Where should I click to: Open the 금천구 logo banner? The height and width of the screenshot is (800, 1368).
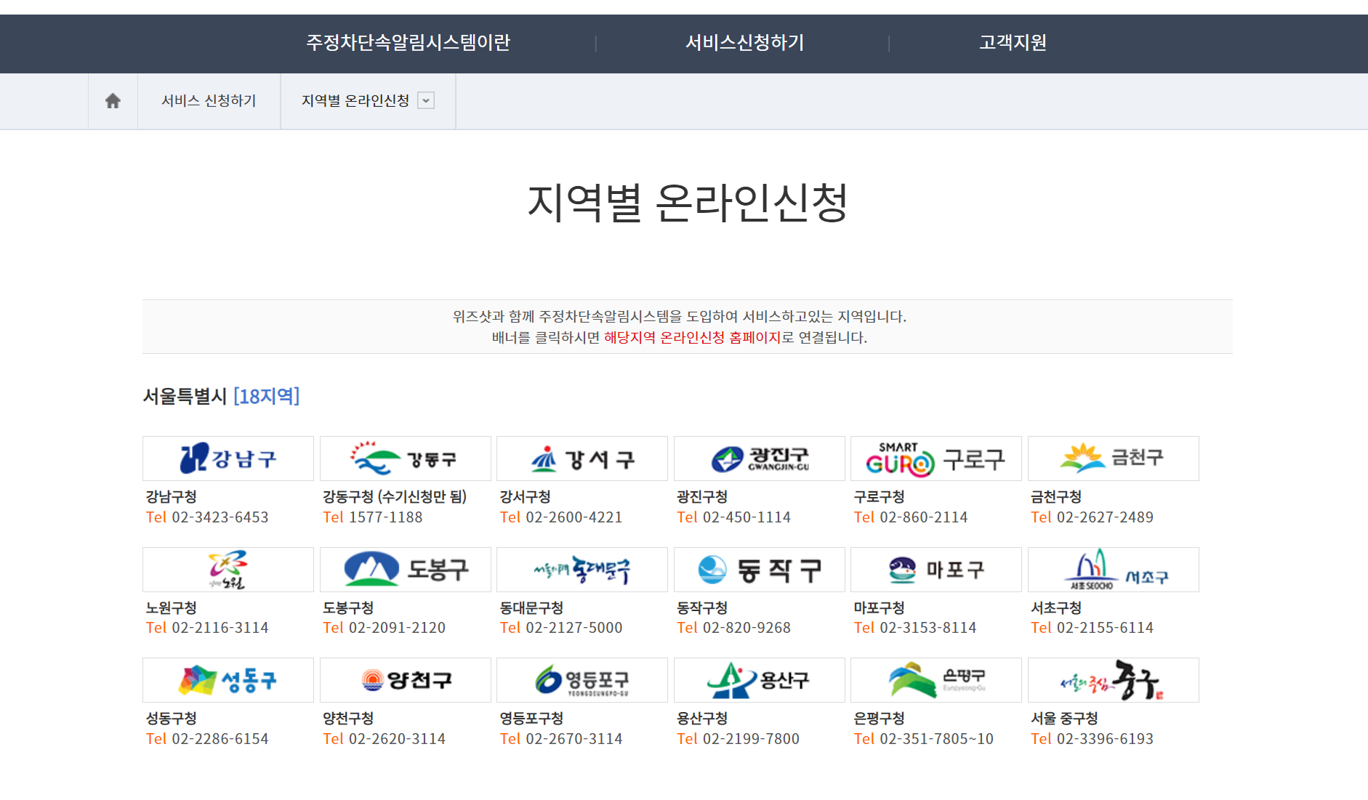[1114, 458]
